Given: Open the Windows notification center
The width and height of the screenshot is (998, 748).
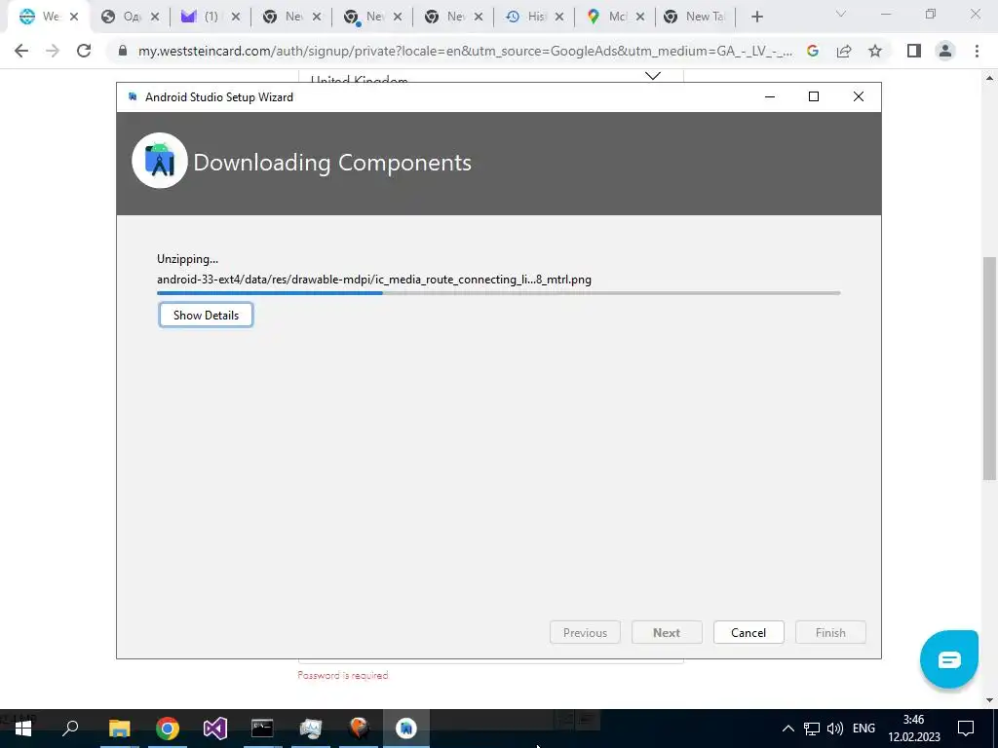Looking at the screenshot, I should 966,729.
